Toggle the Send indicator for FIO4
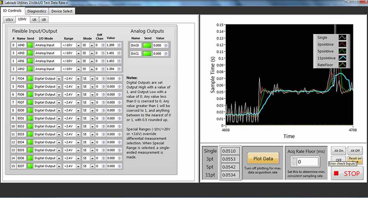The width and height of the screenshot is (368, 198). tap(30, 78)
